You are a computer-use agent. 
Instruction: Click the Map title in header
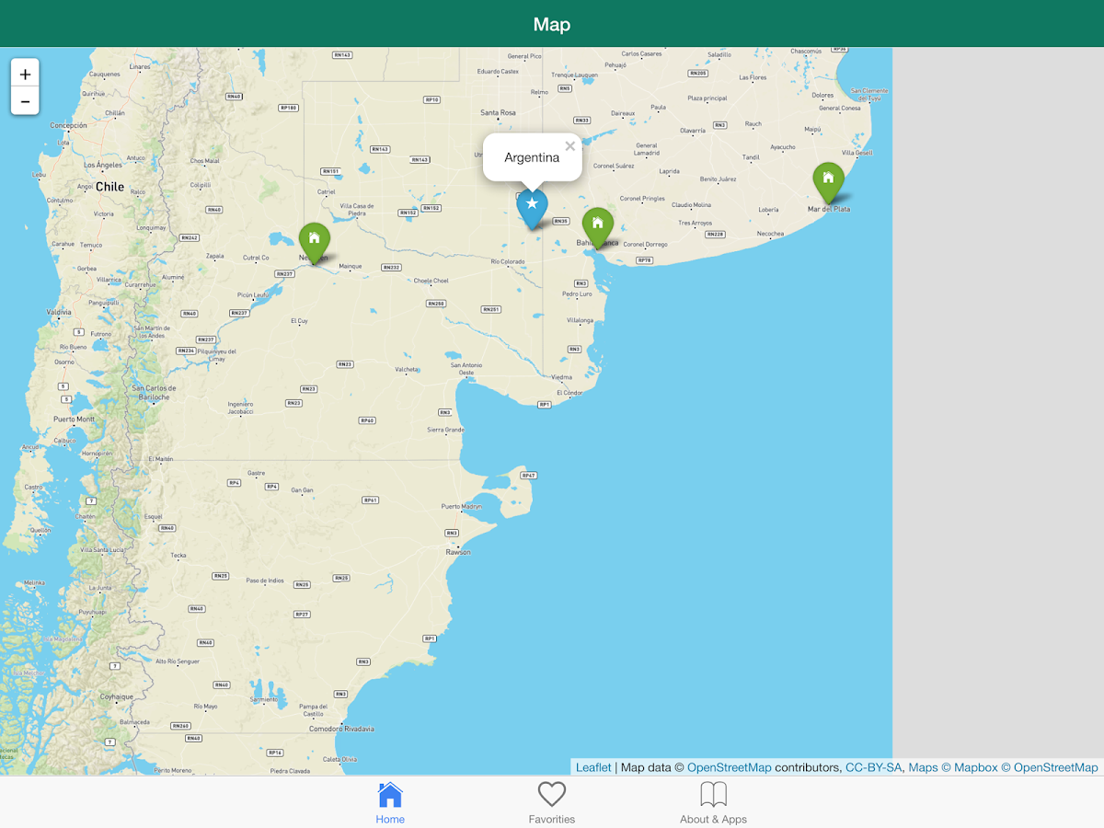(x=552, y=25)
